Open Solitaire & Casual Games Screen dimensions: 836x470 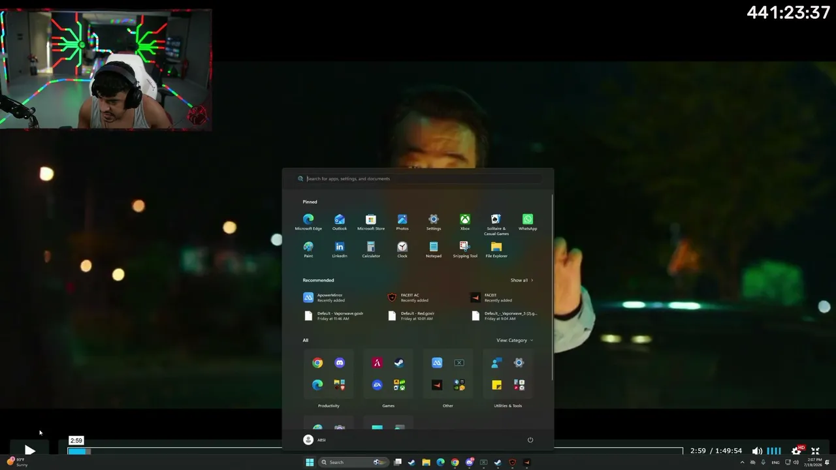pos(496,225)
